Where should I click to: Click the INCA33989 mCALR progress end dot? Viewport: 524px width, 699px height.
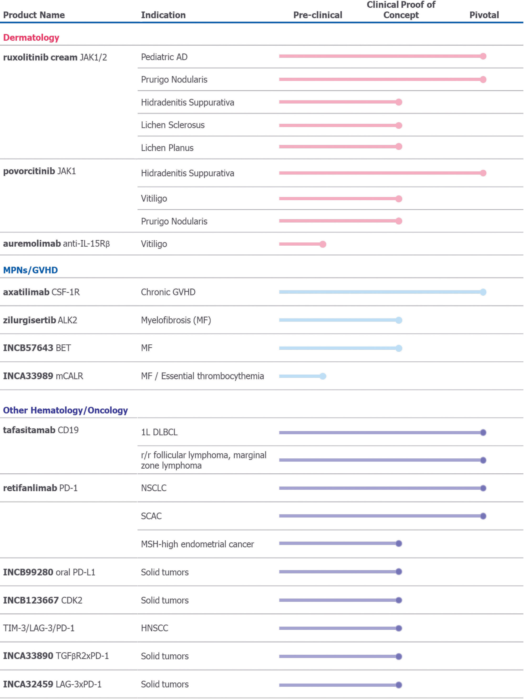click(x=323, y=376)
